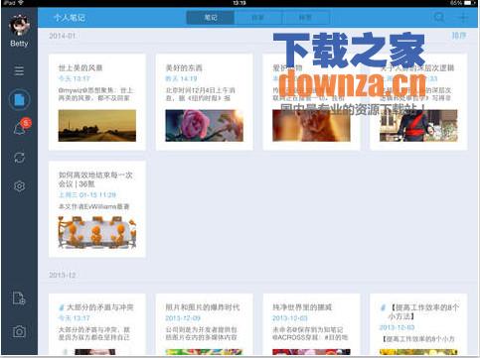Select the blue notes document icon
480x358 pixels.
point(19,99)
